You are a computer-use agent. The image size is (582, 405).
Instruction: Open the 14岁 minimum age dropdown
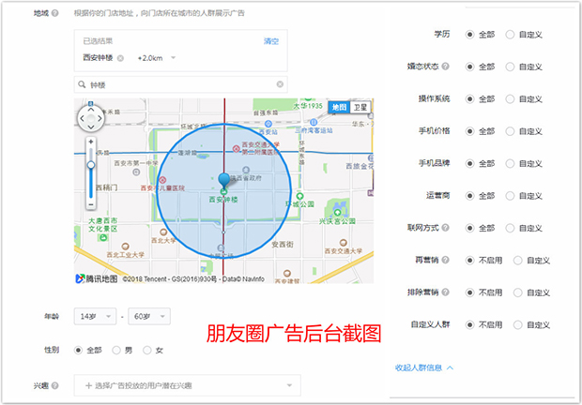coord(95,316)
